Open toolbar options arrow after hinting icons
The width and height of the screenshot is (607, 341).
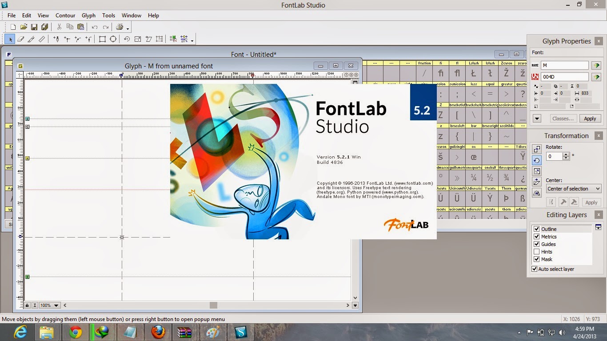192,40
